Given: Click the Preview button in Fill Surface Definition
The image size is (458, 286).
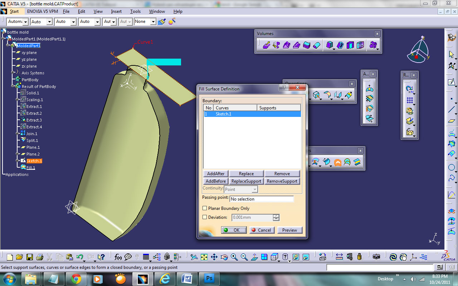Looking at the screenshot, I should coord(290,230).
